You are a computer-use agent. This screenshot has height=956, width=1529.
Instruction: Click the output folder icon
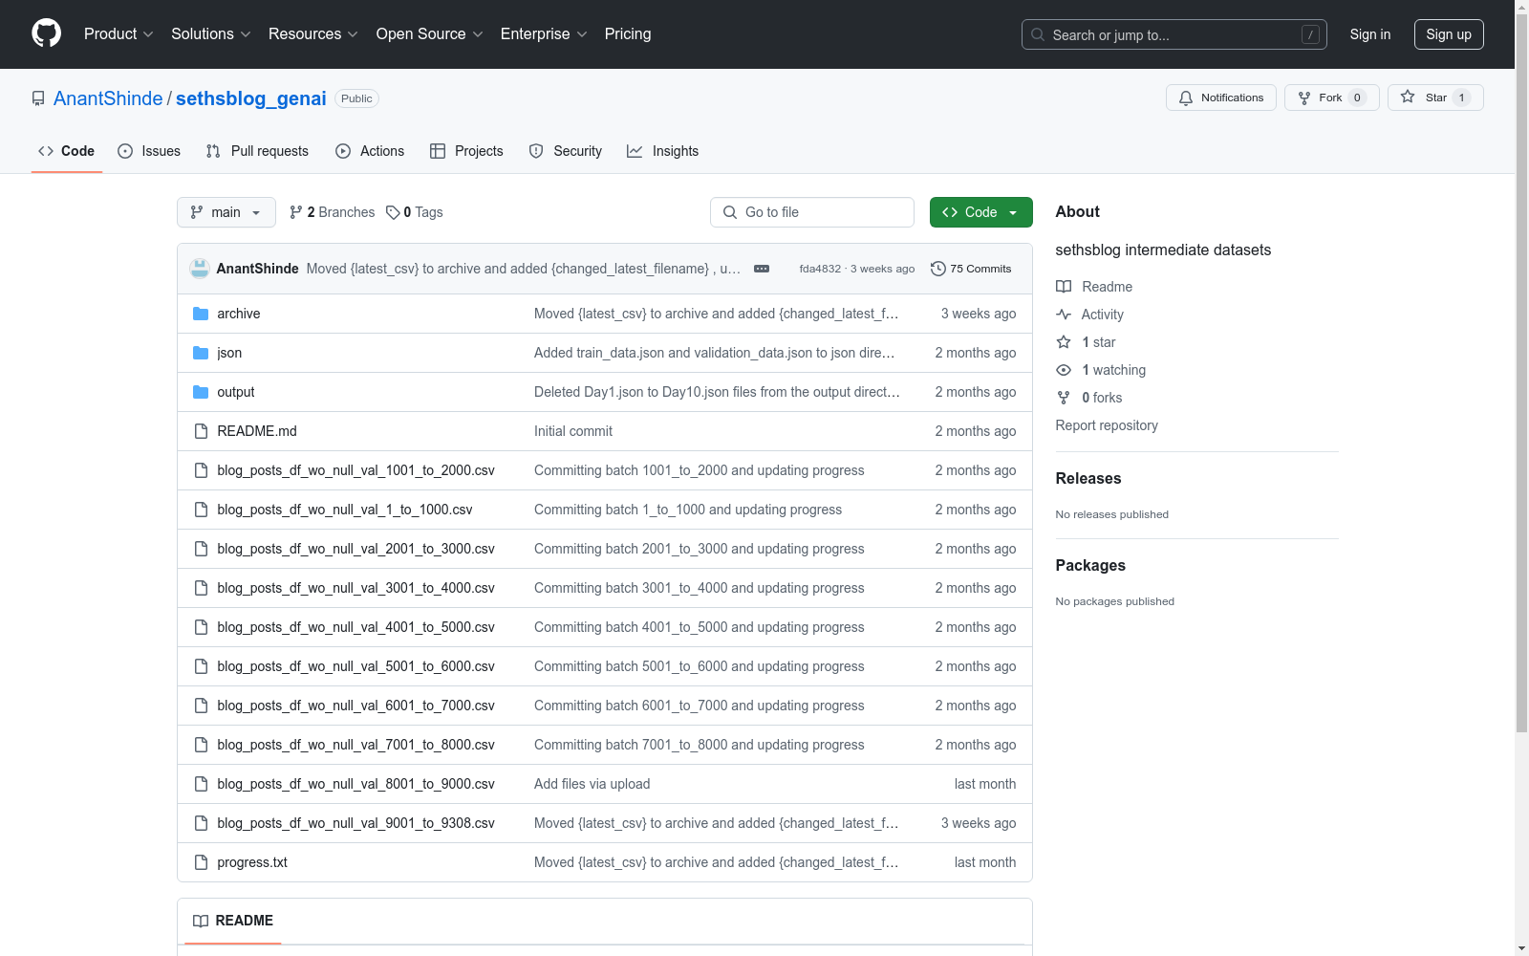click(x=201, y=392)
